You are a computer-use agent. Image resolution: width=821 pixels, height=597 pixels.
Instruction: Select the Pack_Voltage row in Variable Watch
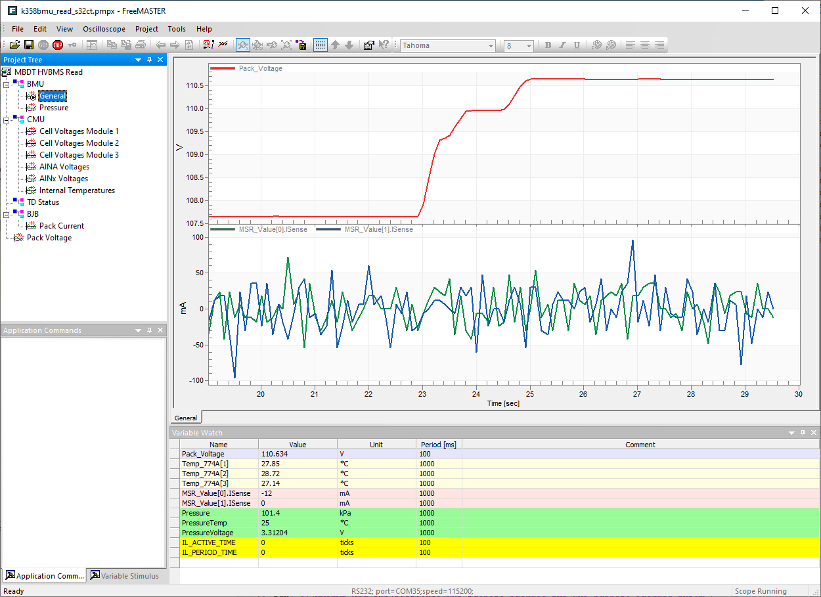click(202, 454)
